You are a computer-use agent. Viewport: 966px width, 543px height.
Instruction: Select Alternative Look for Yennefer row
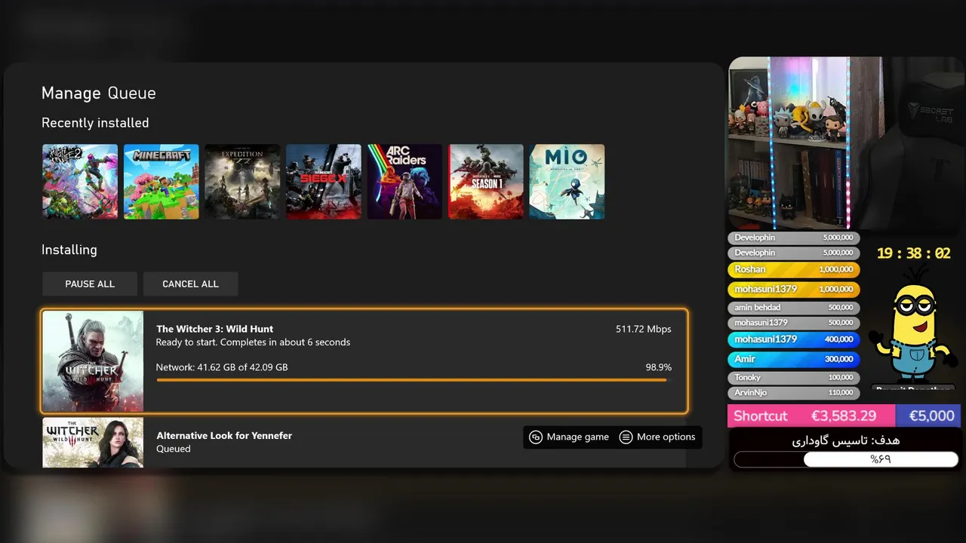364,443
